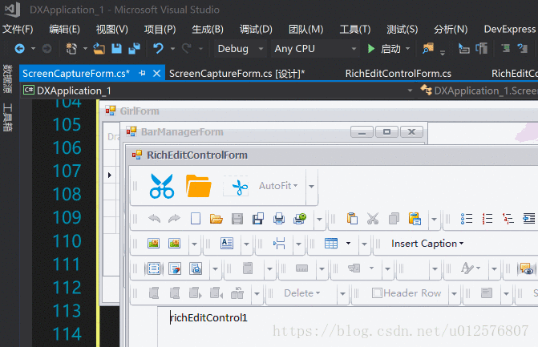Switch to RichEditControlForm.cs tab

pyautogui.click(x=398, y=74)
